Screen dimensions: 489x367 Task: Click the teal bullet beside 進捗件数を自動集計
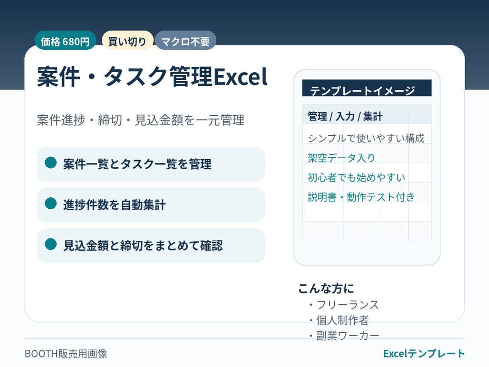click(51, 204)
